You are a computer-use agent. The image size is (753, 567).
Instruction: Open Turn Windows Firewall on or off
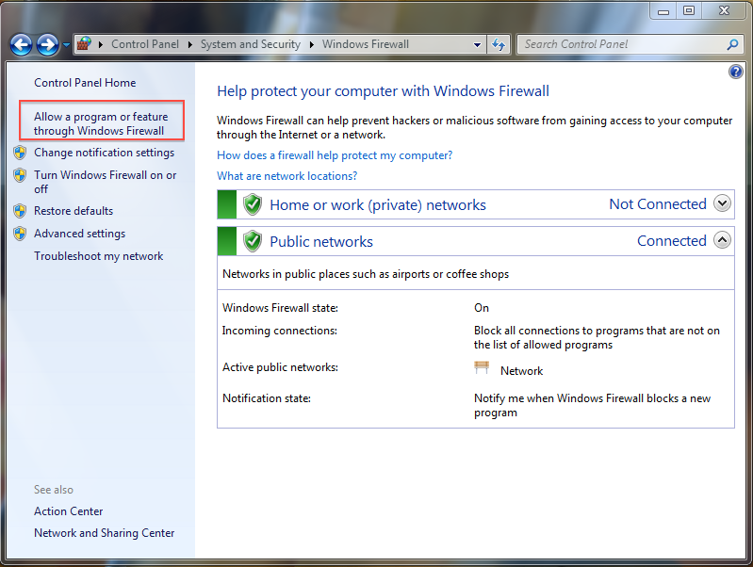[x=106, y=182]
